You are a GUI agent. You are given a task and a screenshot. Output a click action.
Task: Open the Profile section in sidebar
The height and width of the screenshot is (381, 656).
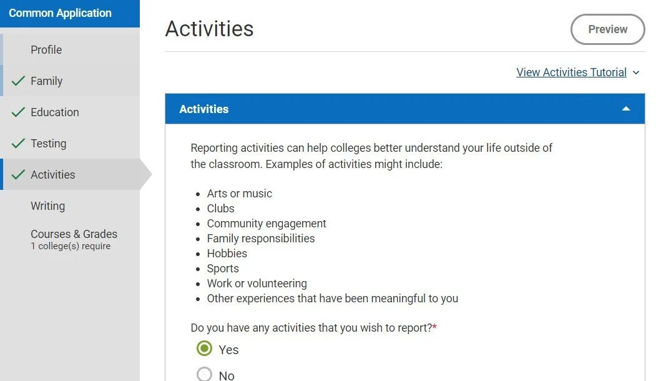(46, 50)
